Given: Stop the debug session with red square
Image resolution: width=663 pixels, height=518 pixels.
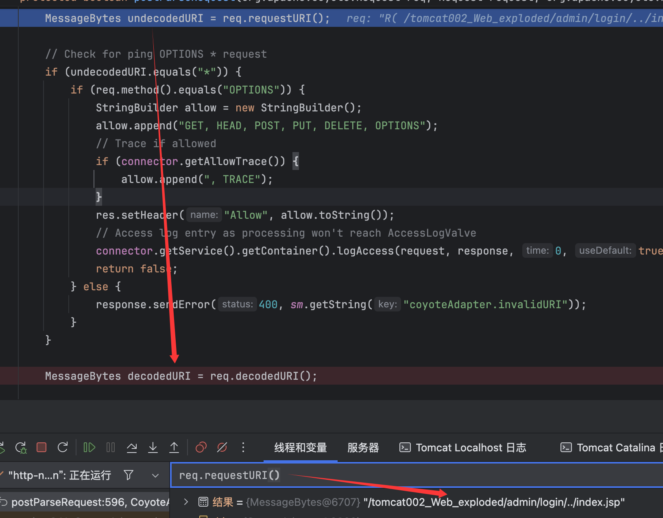Looking at the screenshot, I should point(41,448).
